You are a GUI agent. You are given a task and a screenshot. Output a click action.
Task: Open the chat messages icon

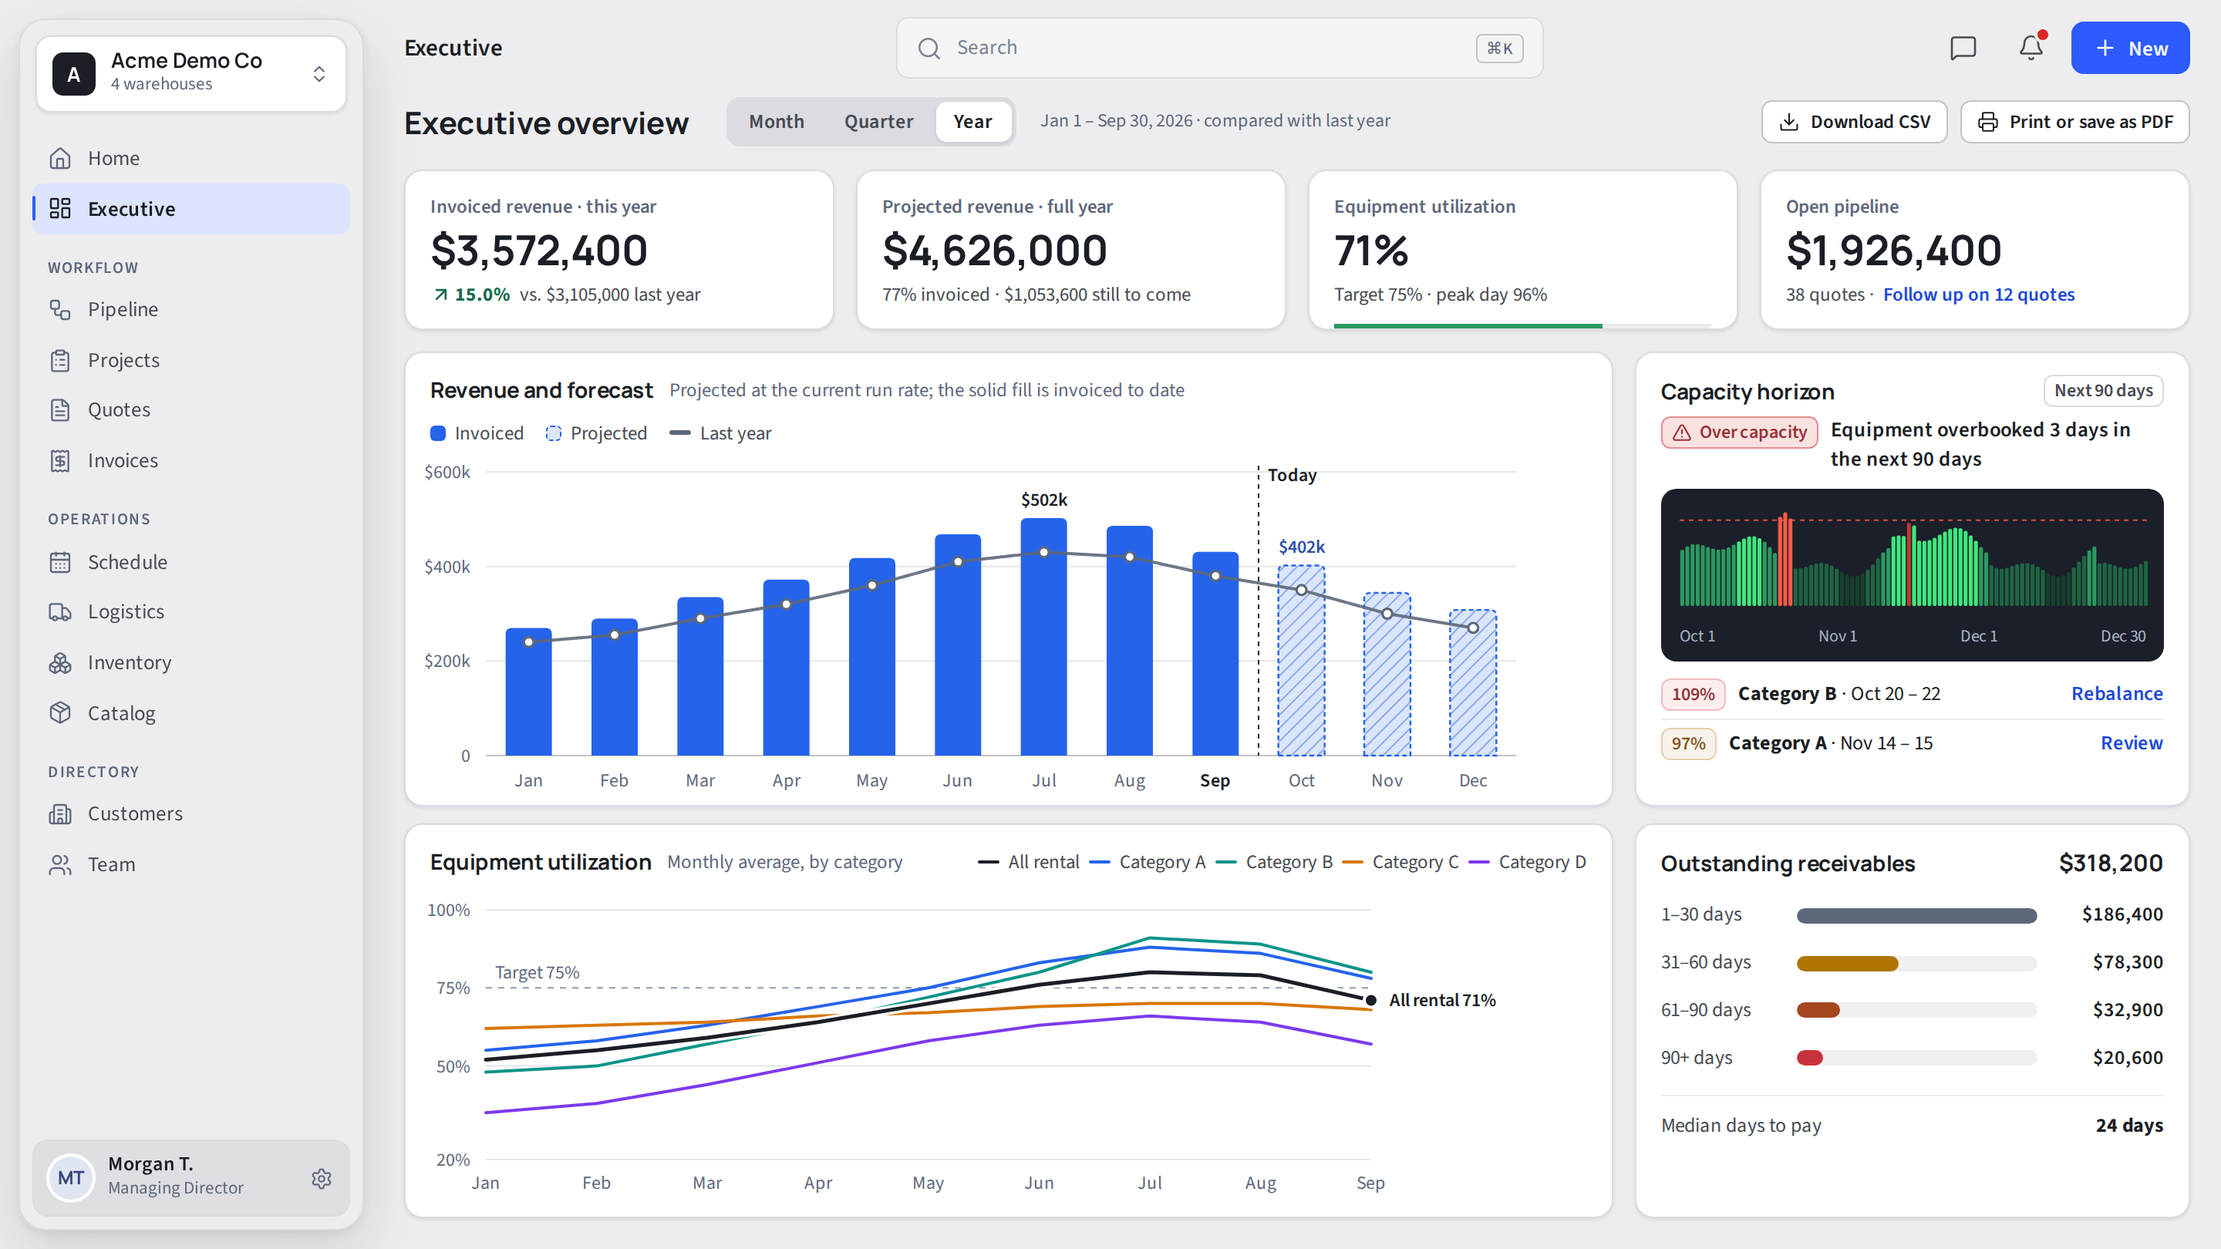click(1963, 49)
